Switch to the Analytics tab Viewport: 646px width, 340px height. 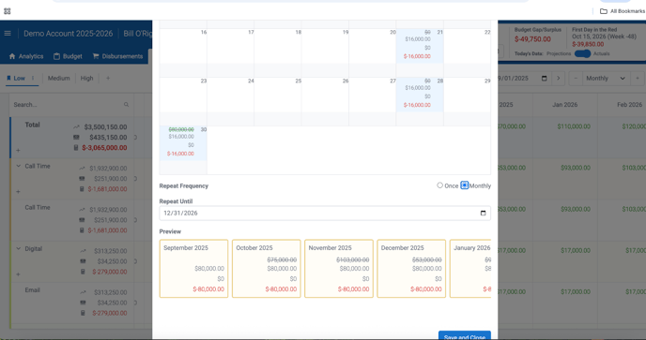point(26,56)
